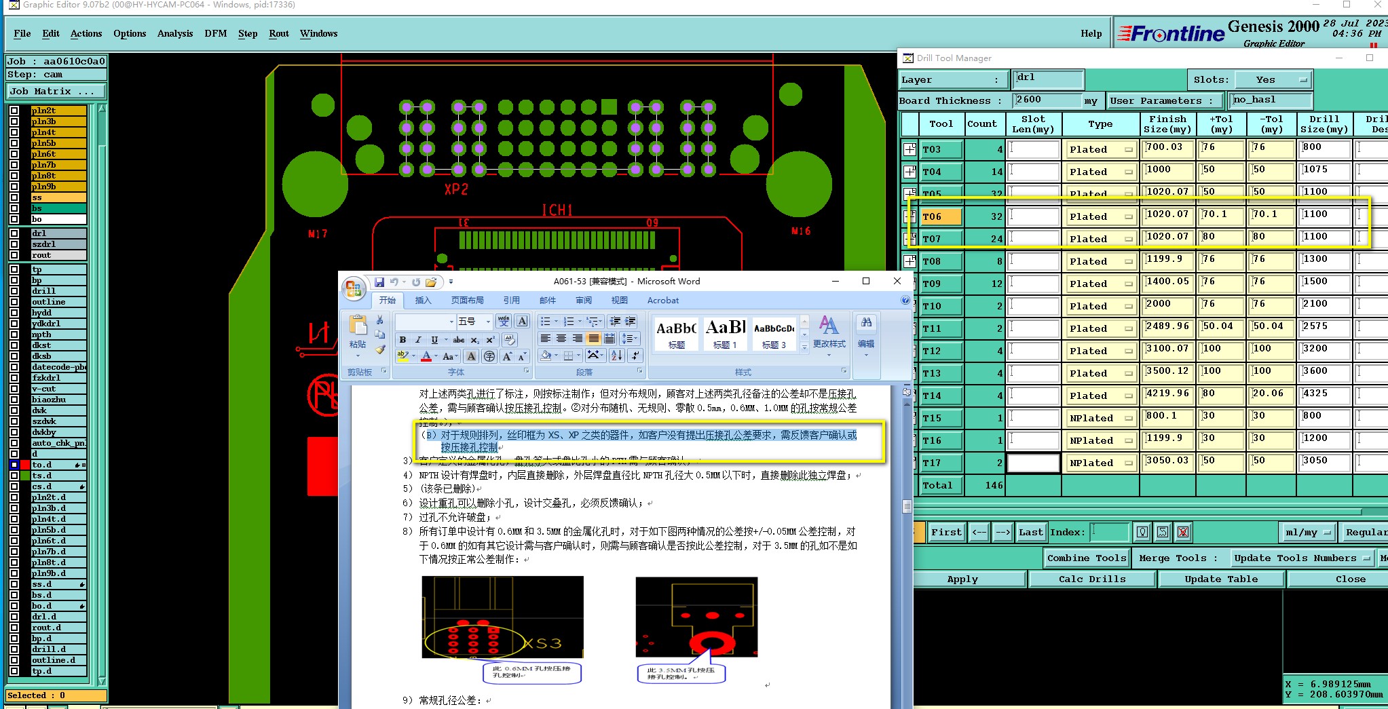The height and width of the screenshot is (709, 1388).
Task: Toggle checkbox for layer drl
Action: point(14,233)
